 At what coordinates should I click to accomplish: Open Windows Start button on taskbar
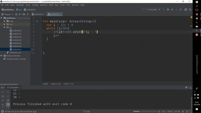(197, 2)
